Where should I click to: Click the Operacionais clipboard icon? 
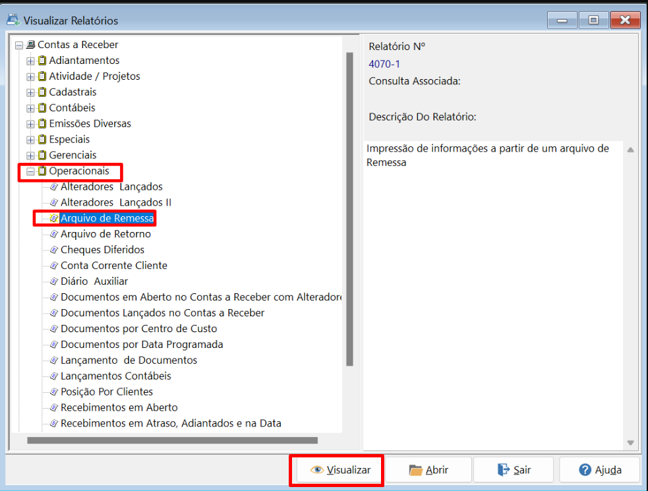(42, 171)
